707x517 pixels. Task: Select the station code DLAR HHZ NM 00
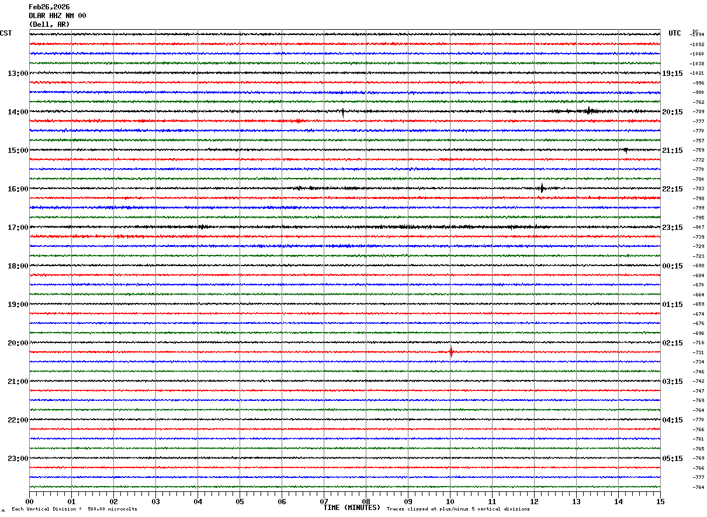pos(57,16)
